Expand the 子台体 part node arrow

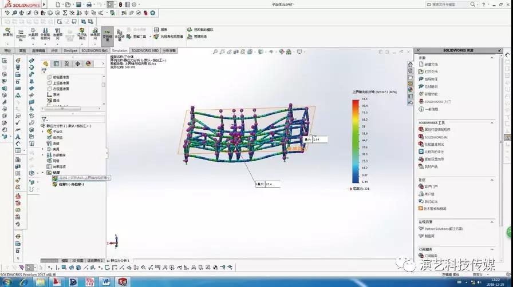click(43, 131)
